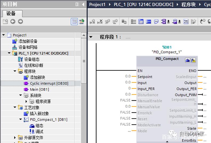The height and width of the screenshot is (143, 211).
Task: Click PLC_1 breadcrumb item
Action: coord(144,5)
